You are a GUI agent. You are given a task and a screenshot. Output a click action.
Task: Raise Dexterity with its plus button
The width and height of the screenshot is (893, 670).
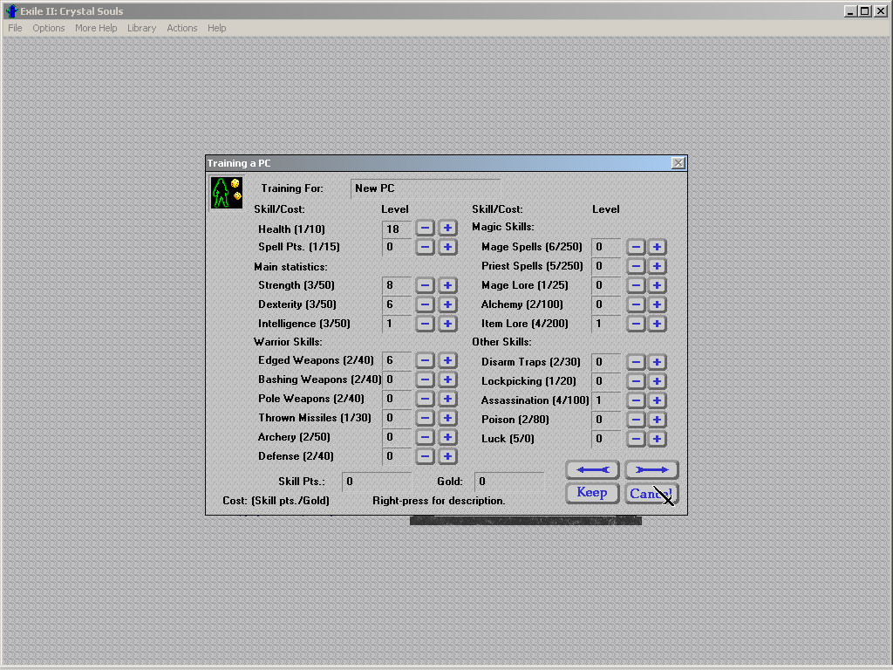tap(447, 304)
